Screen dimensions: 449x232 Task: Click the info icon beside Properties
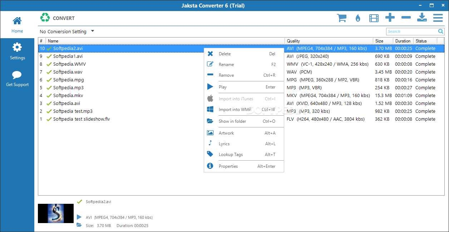(210, 166)
